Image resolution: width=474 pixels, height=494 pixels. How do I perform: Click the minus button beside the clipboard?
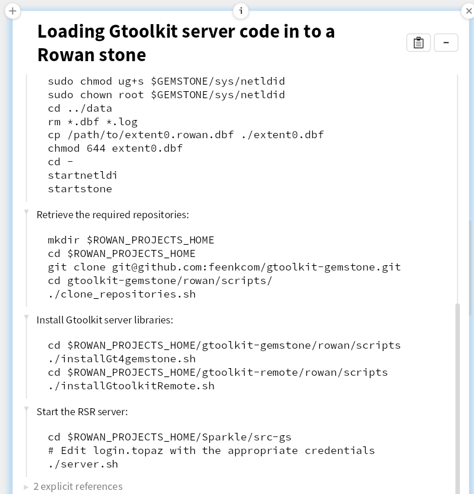(x=446, y=42)
